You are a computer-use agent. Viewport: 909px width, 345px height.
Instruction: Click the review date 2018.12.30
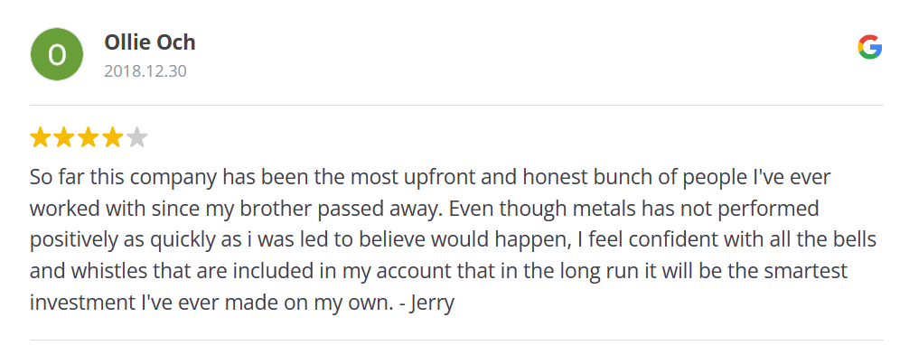click(x=145, y=71)
